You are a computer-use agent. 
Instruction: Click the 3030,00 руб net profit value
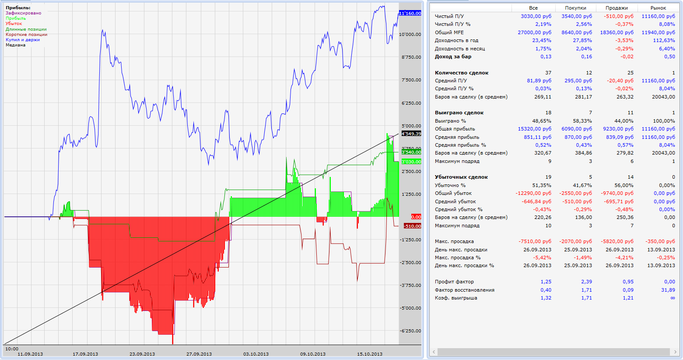pos(536,16)
